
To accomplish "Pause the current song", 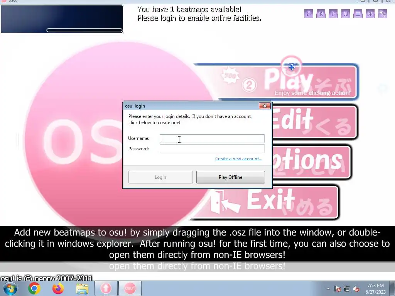I will pos(346,13).
